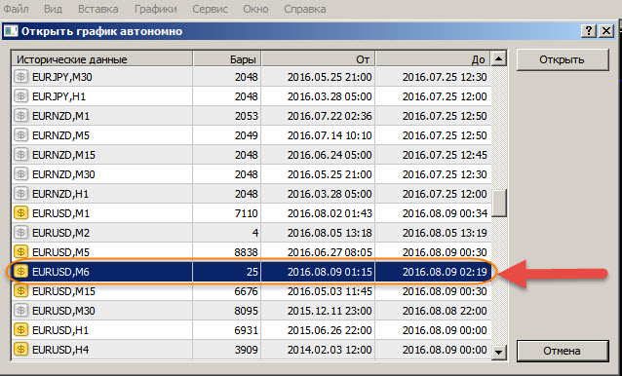Click the help question mark button
Image resolution: width=622 pixels, height=376 pixels.
(x=589, y=31)
